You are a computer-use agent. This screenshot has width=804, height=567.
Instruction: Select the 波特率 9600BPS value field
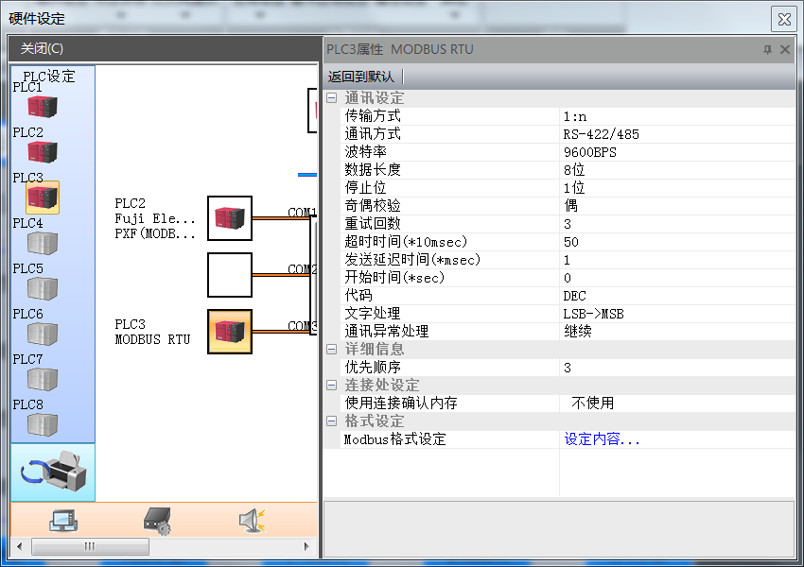(677, 152)
